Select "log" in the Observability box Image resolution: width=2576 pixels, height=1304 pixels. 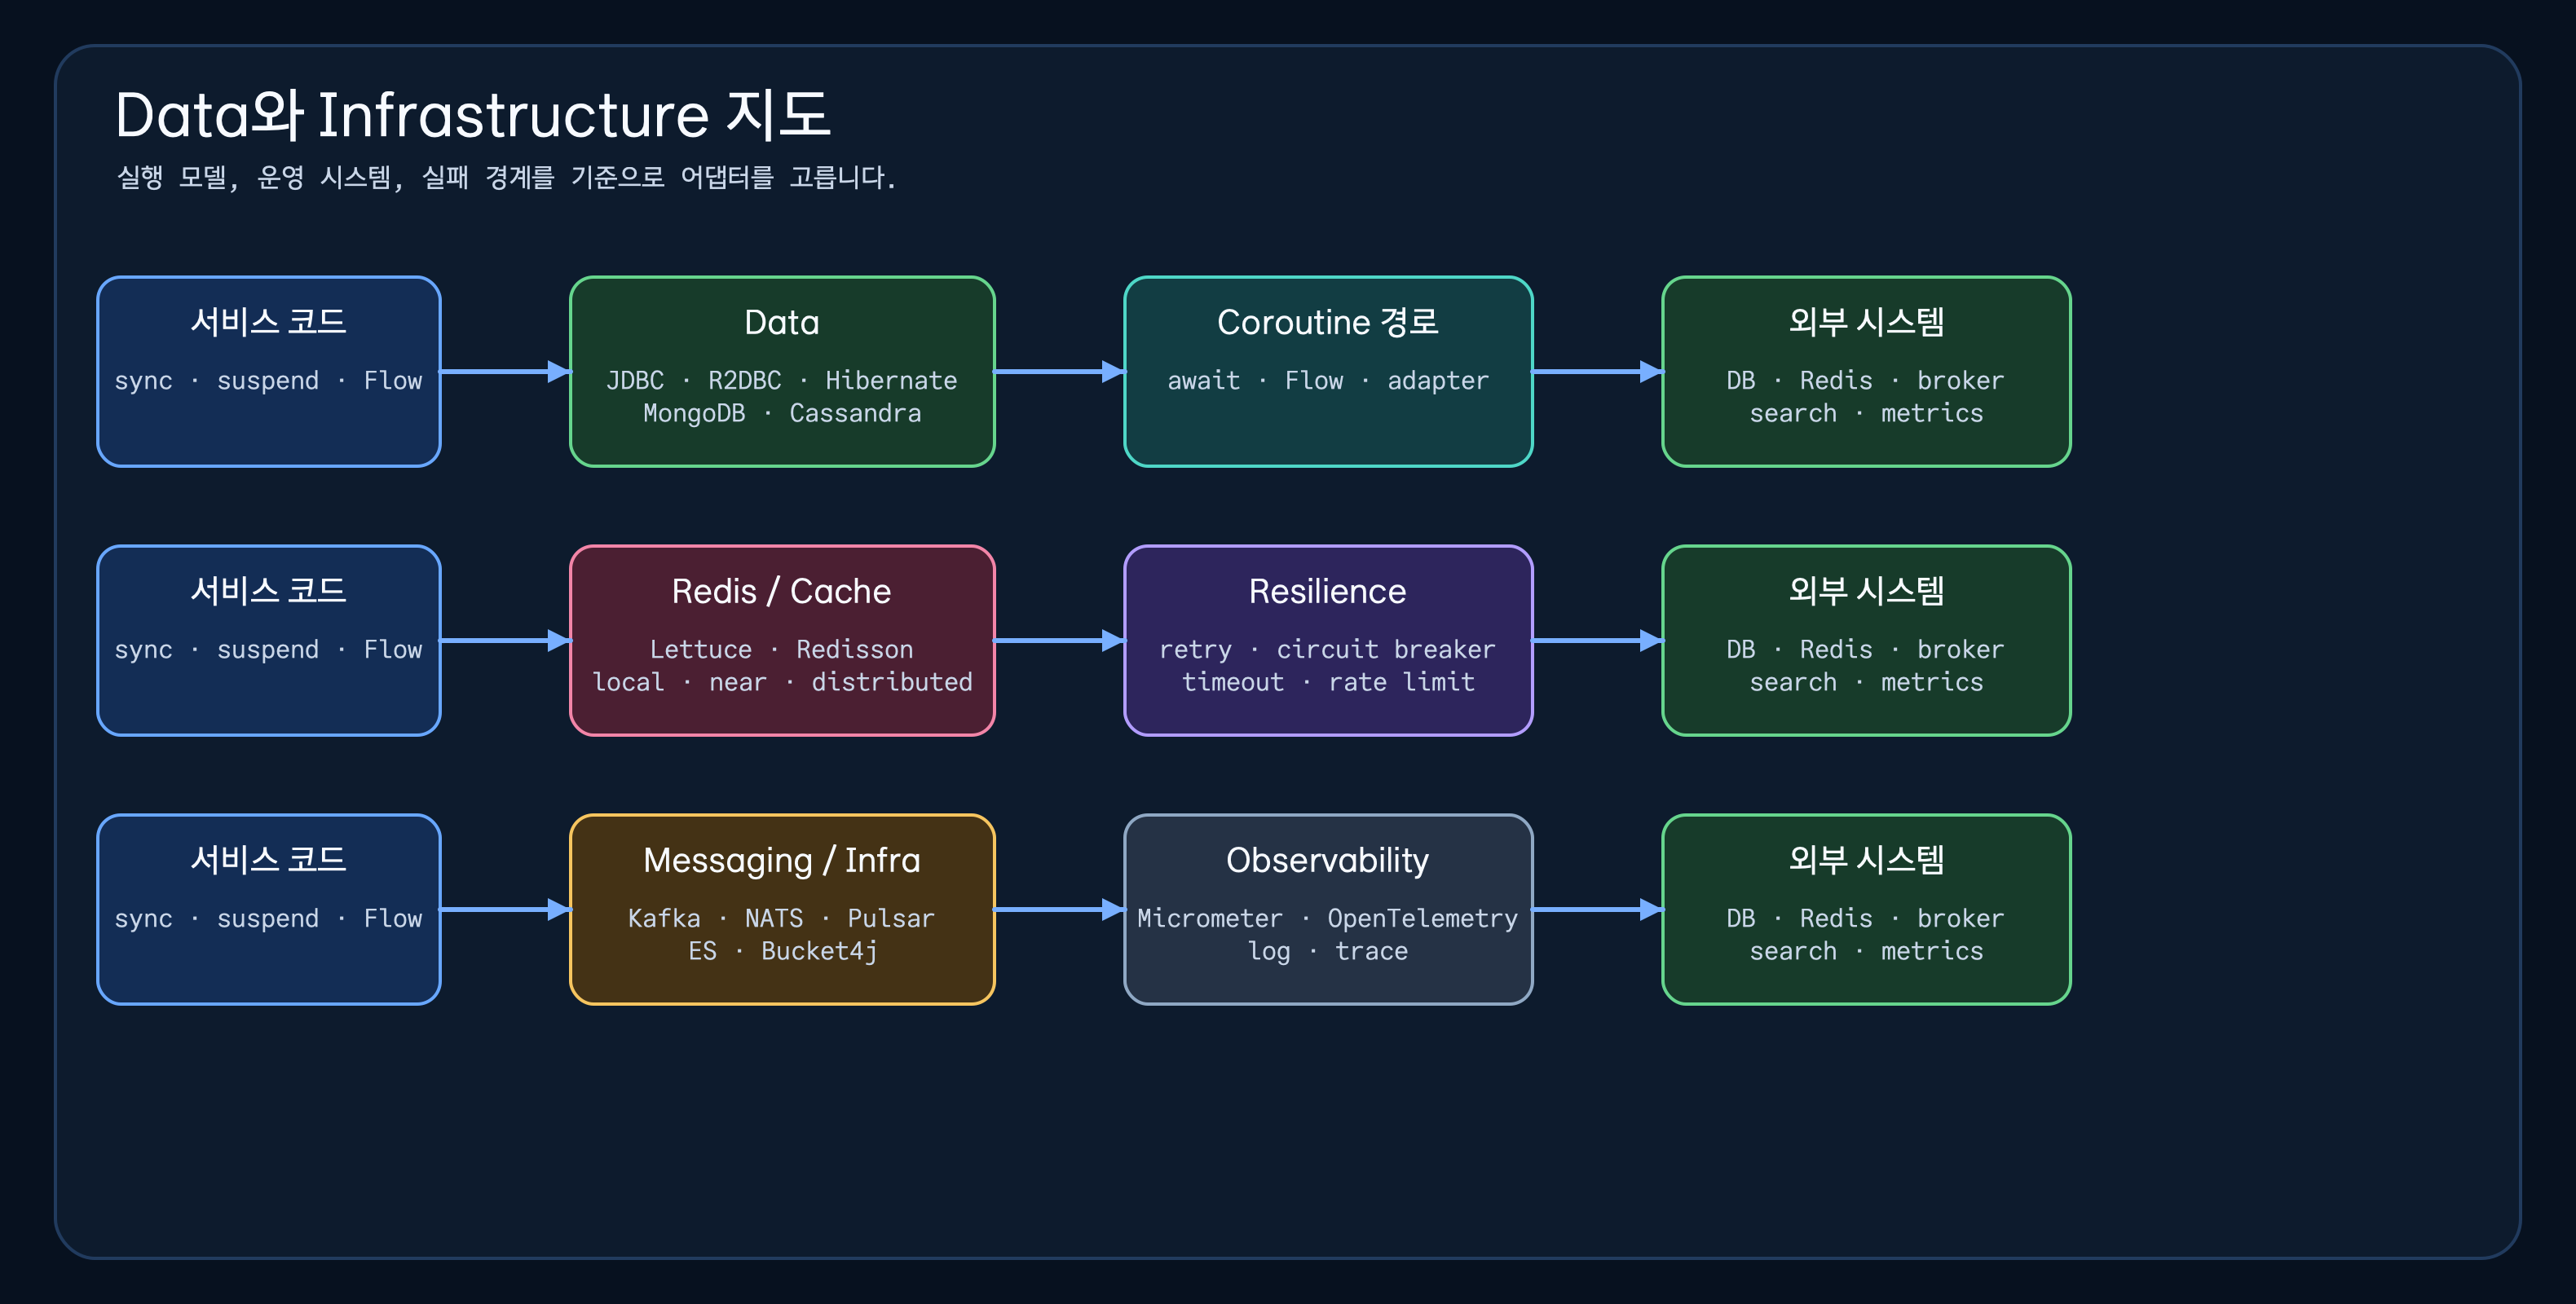click(x=1270, y=951)
